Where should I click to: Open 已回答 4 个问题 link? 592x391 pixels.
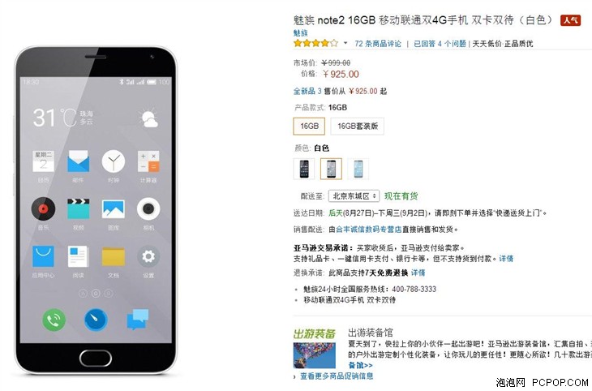pos(440,44)
